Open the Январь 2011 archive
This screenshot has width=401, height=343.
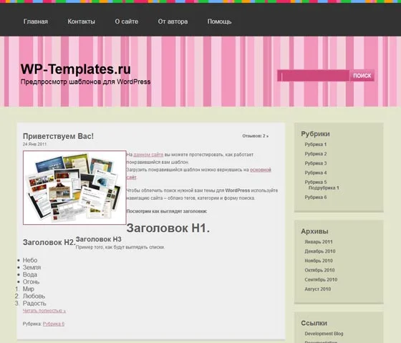click(319, 242)
